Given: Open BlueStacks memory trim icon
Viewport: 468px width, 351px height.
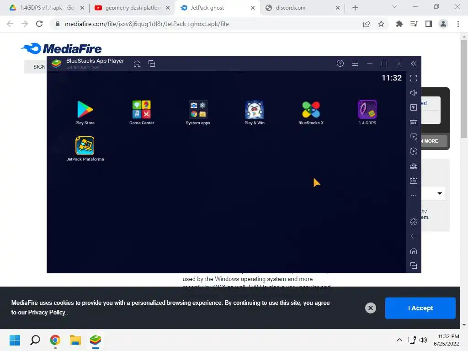Looking at the screenshot, I should 413,166.
